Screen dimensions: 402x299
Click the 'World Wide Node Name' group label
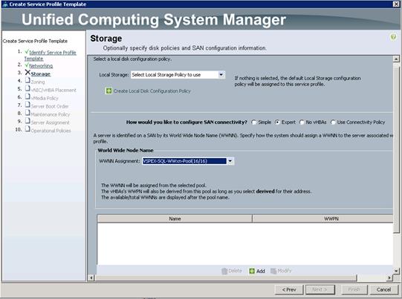[x=126, y=151]
